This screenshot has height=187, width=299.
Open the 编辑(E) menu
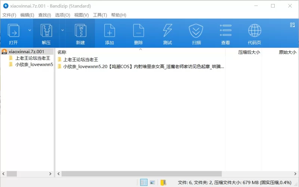(x=27, y=15)
